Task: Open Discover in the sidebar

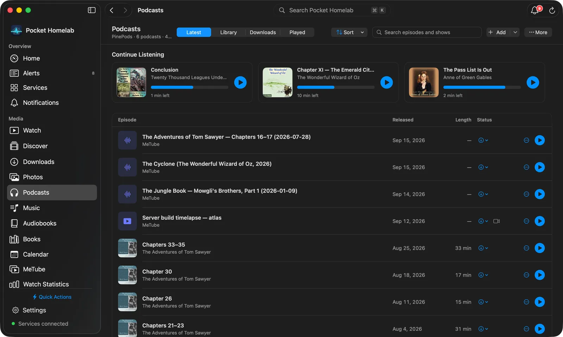Action: tap(52, 146)
